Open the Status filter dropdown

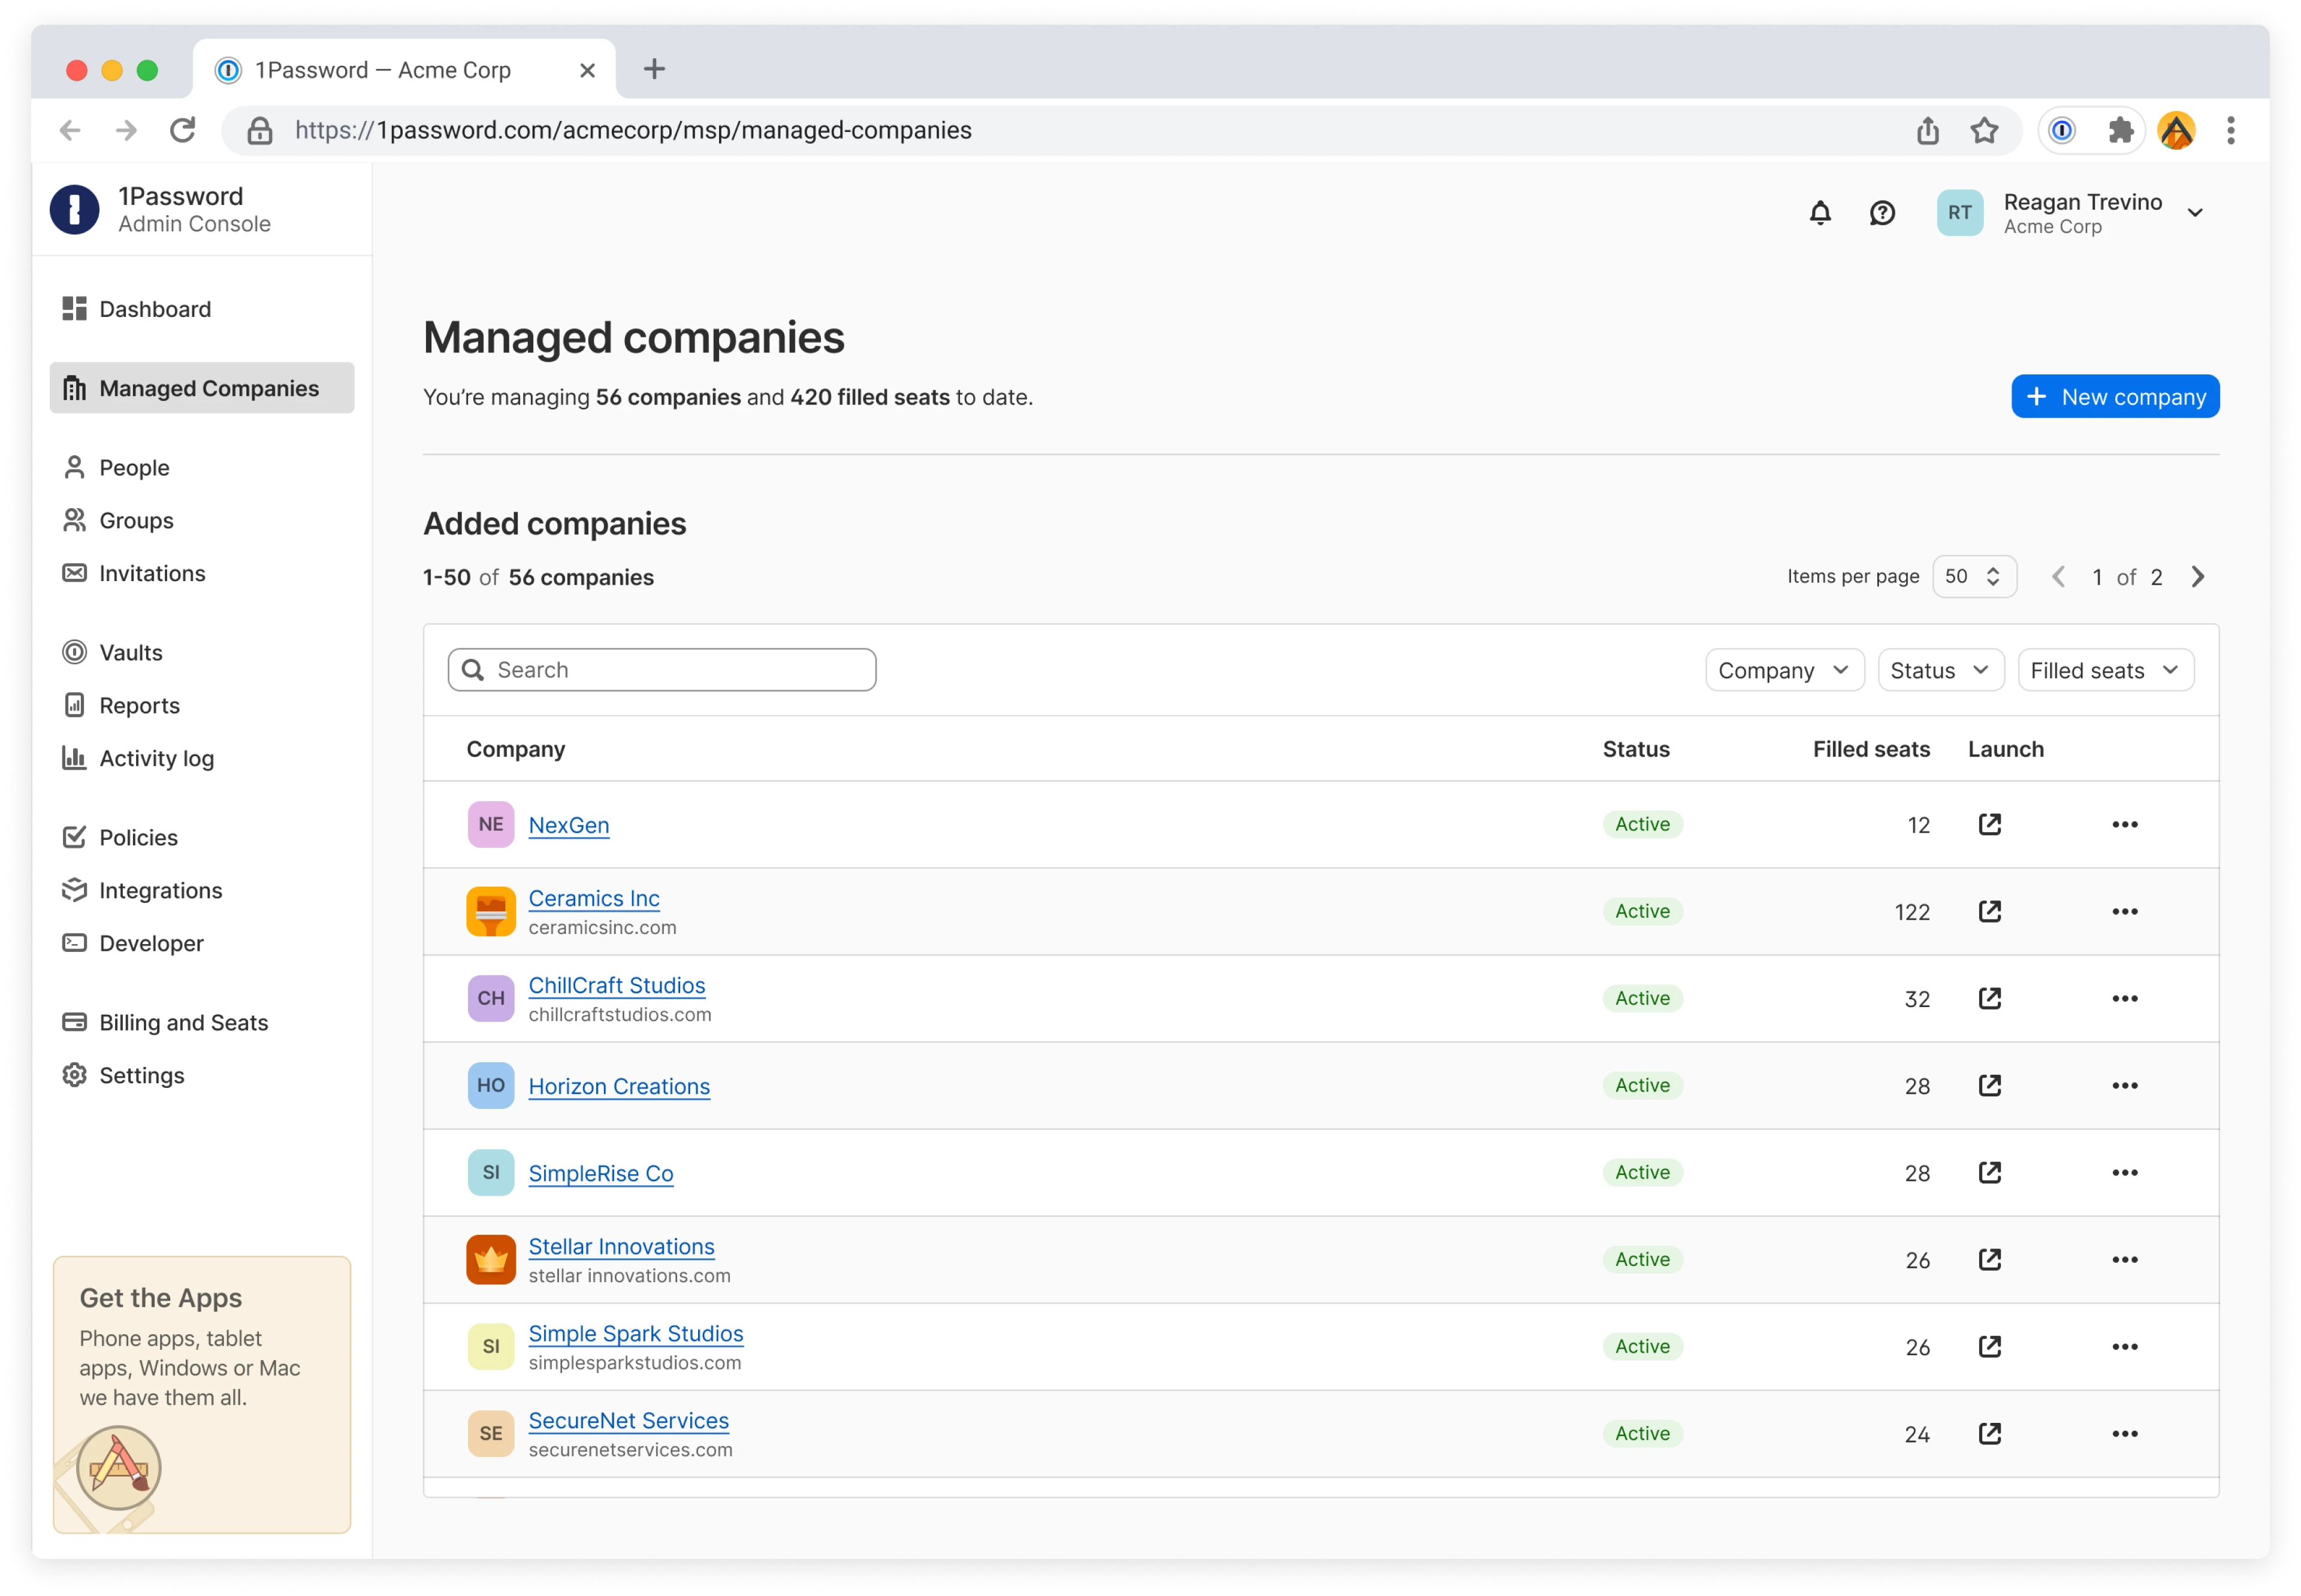click(1939, 670)
